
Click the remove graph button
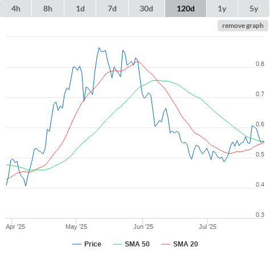coord(243,26)
